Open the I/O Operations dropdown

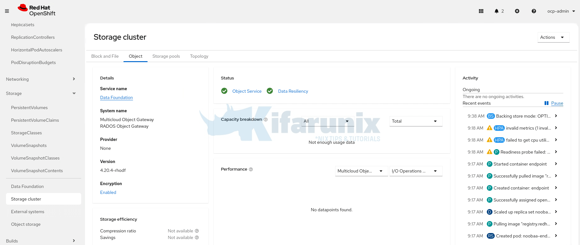[x=416, y=171]
